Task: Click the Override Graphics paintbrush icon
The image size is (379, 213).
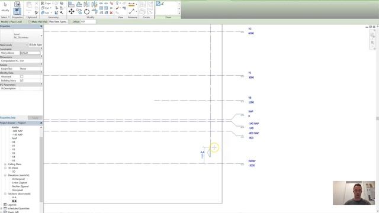Action: 117,8
